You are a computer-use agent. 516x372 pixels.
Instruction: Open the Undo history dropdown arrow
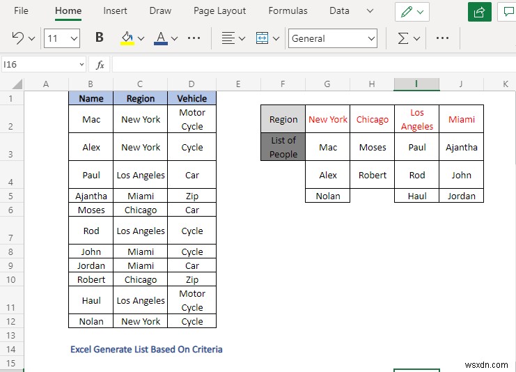(x=32, y=38)
